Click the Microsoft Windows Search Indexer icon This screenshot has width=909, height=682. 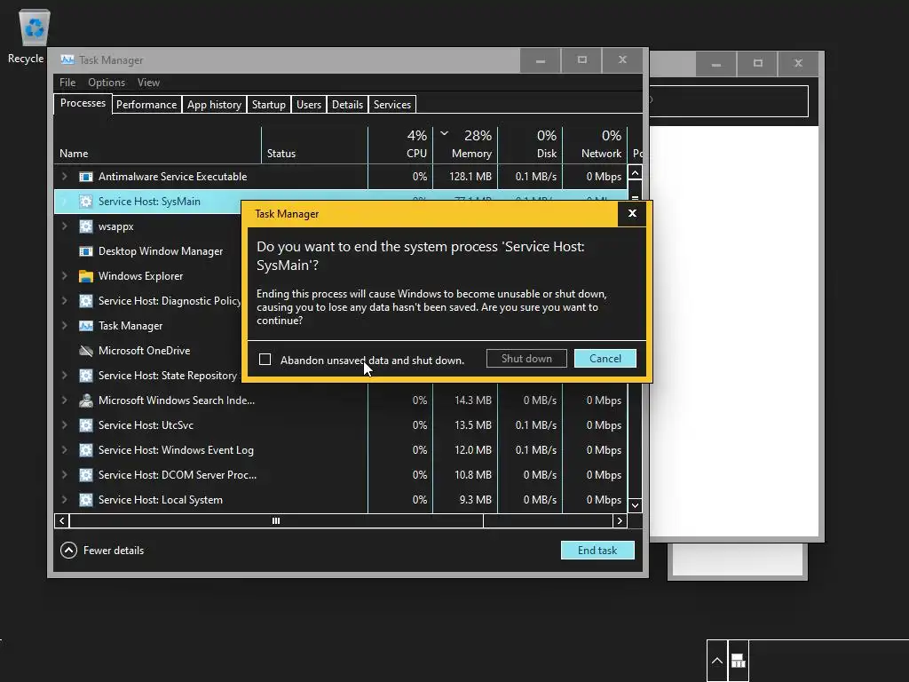click(x=86, y=400)
